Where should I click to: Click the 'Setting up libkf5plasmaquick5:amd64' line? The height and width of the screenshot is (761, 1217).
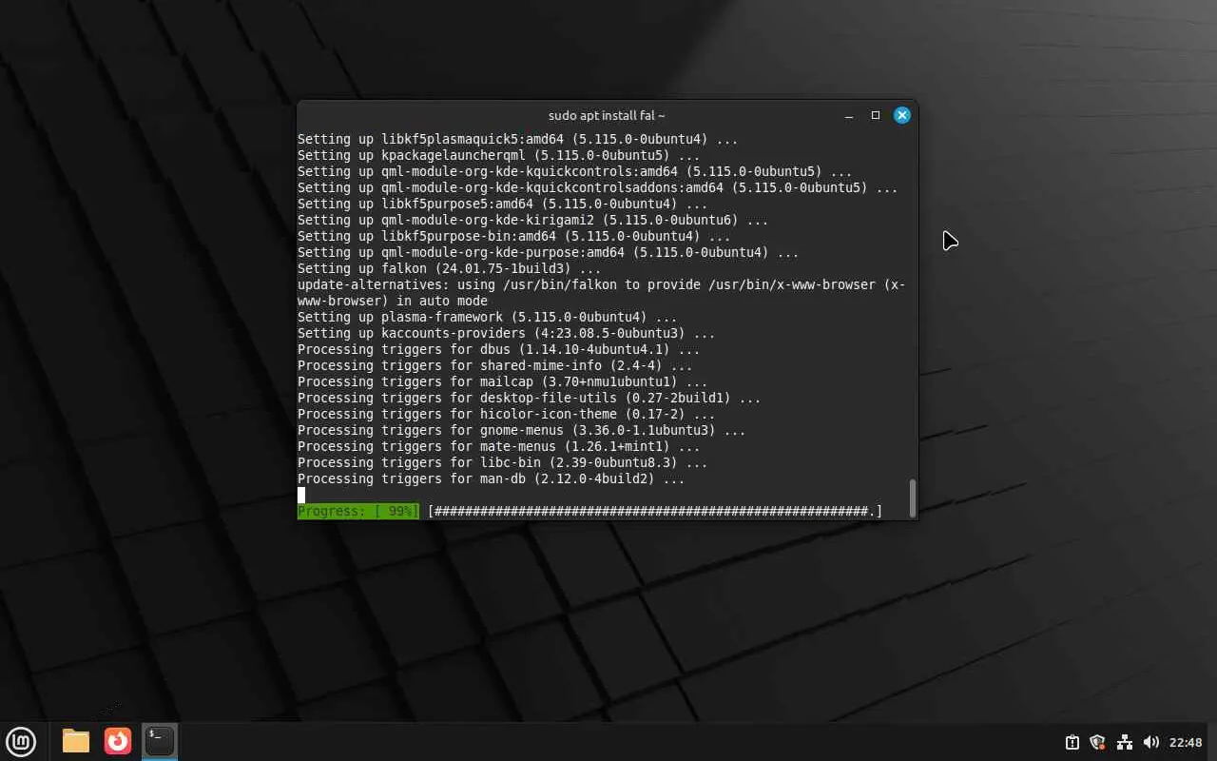[518, 140]
